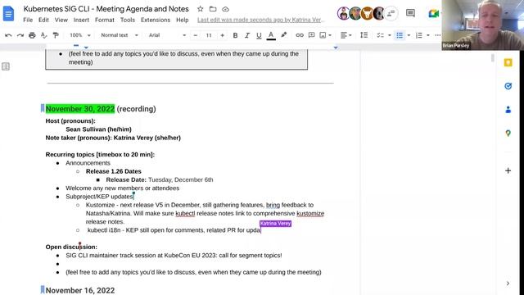524x295 pixels.
Task: Open the text color picker
Action: point(271,35)
